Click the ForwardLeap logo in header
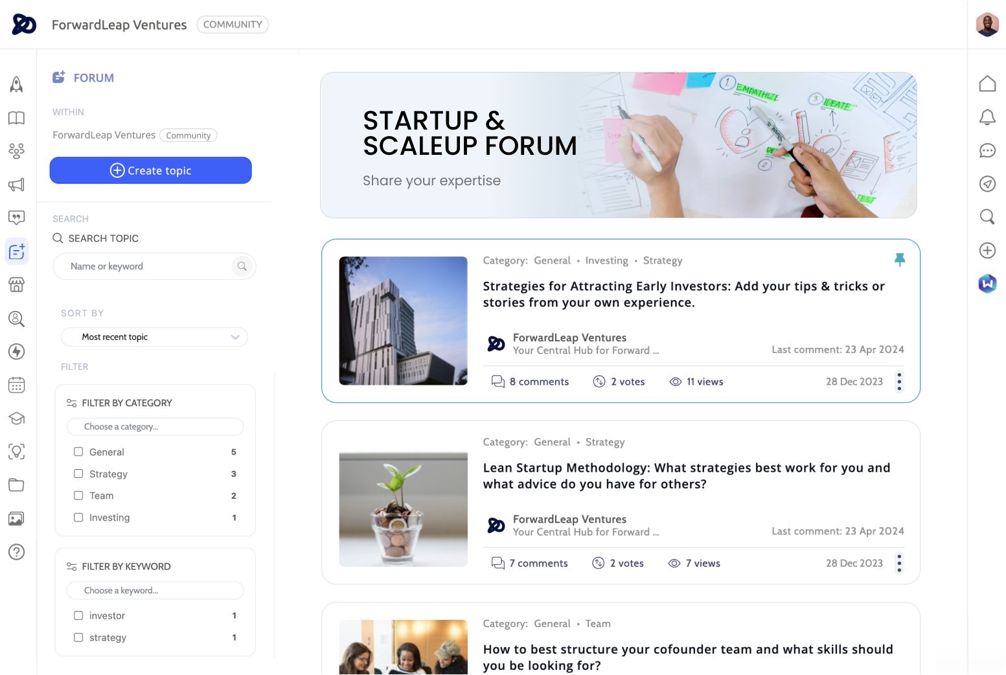The height and width of the screenshot is (675, 1006). [x=24, y=24]
